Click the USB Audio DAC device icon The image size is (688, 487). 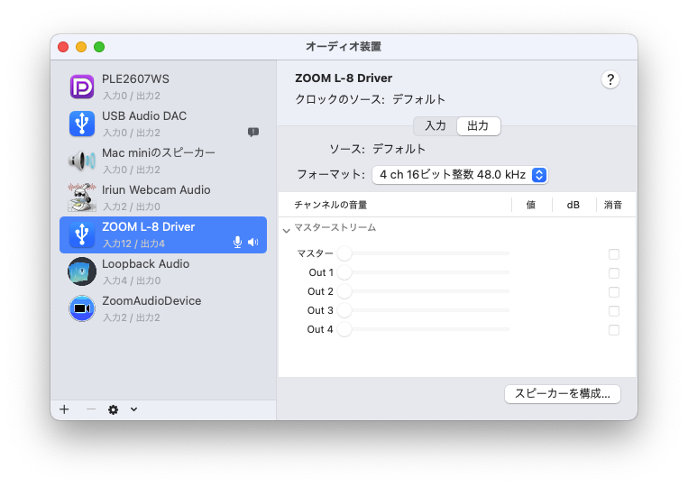(82, 124)
